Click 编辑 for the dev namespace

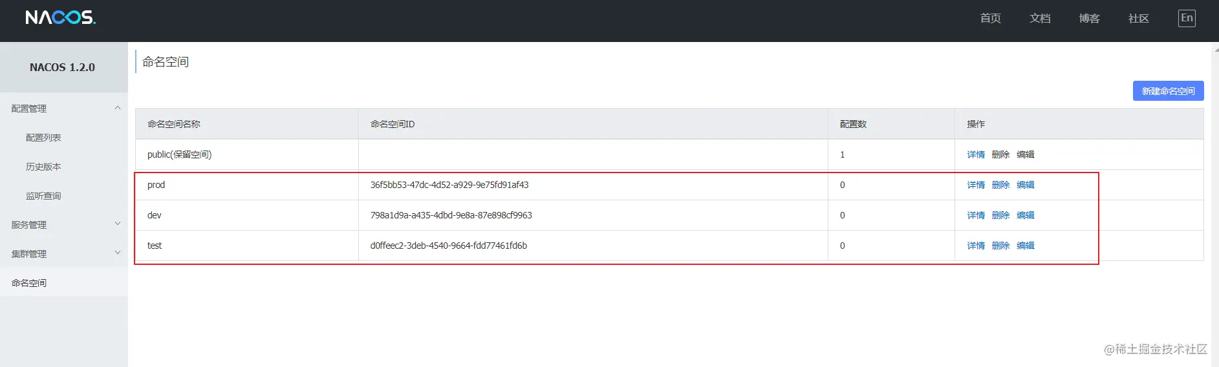click(1025, 215)
